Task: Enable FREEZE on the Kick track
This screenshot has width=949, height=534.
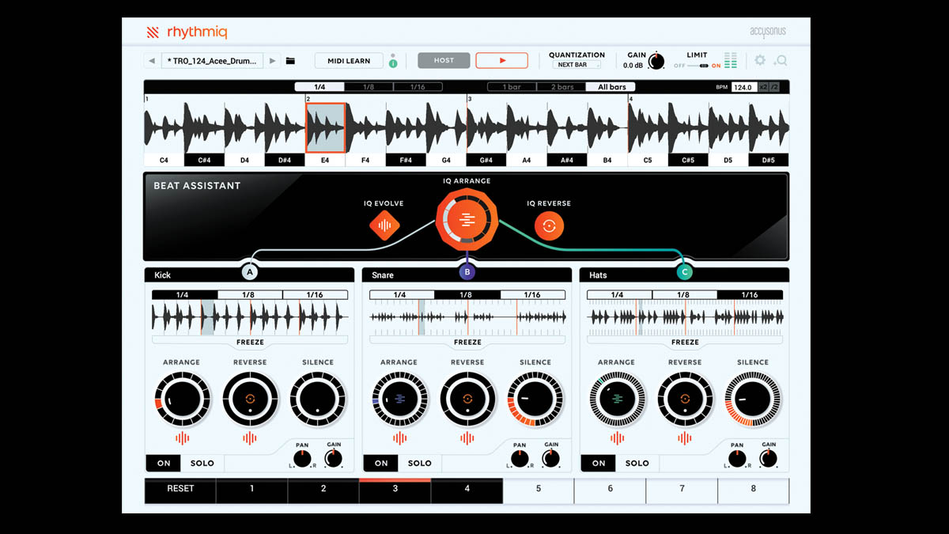Action: [250, 342]
